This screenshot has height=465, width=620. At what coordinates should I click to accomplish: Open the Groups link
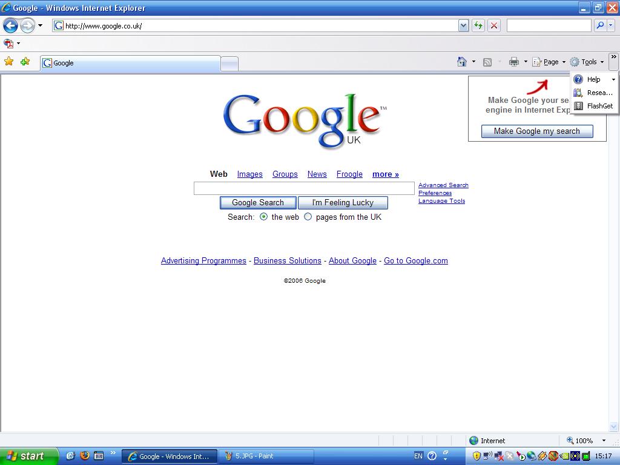pos(285,174)
